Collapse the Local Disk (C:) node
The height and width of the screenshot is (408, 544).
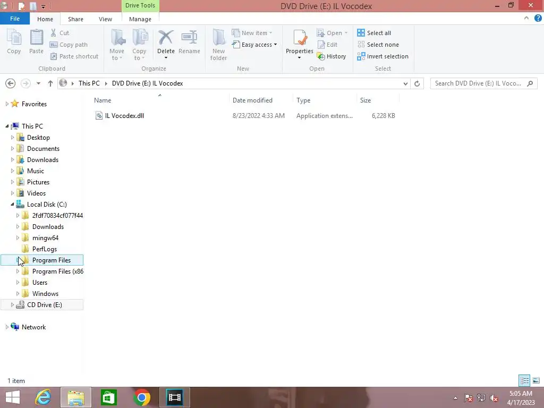click(x=12, y=205)
